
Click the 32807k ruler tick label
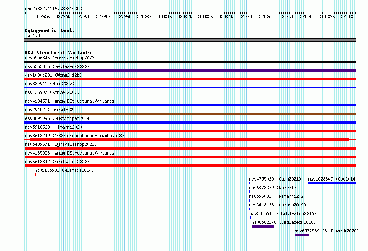point(287,16)
